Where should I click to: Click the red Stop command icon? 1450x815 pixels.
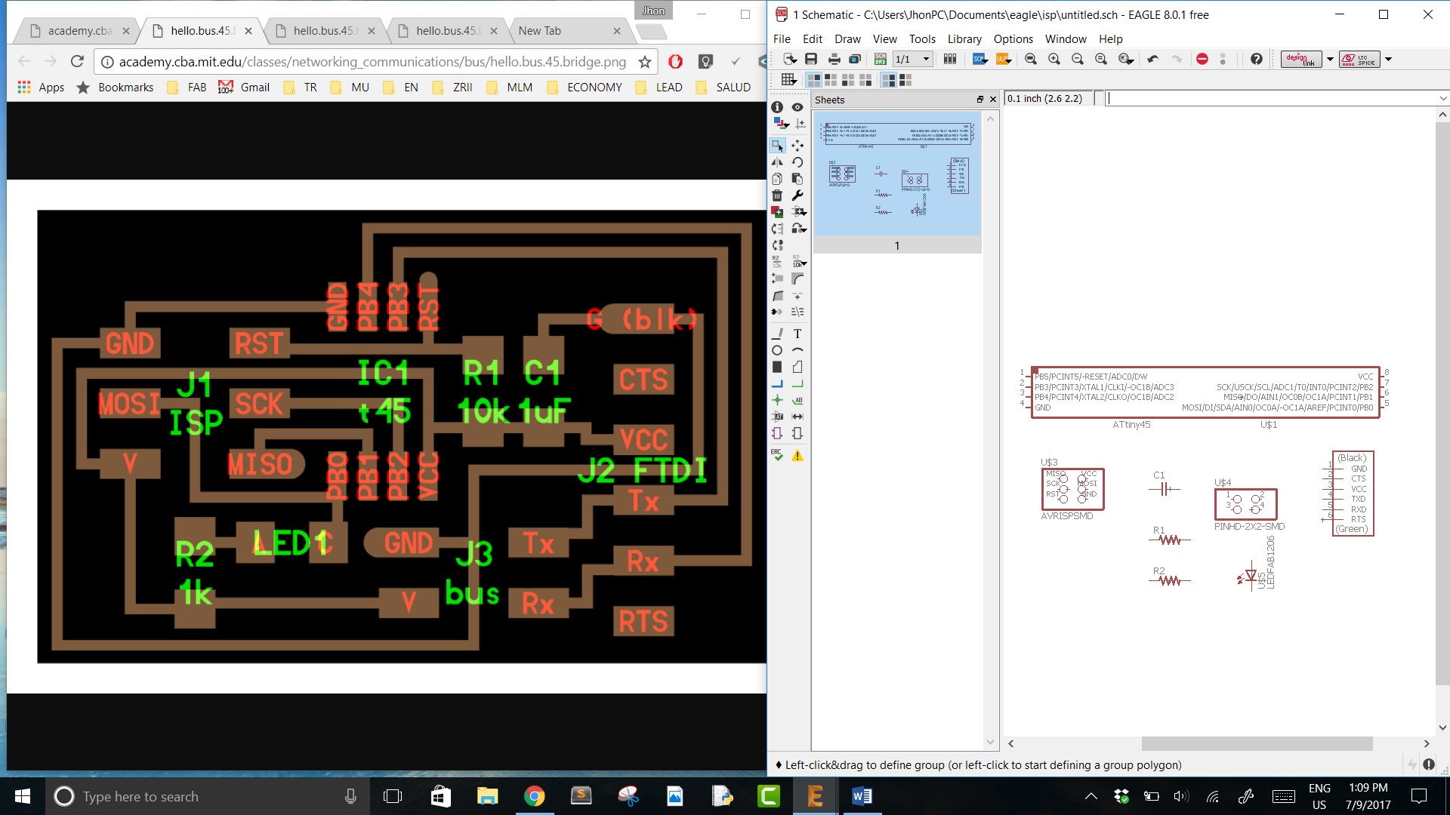point(1202,59)
